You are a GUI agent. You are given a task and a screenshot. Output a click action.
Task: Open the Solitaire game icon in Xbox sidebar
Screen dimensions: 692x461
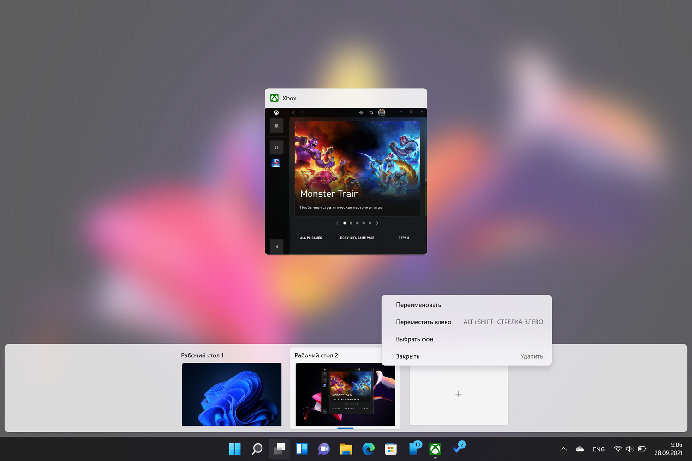click(x=276, y=162)
